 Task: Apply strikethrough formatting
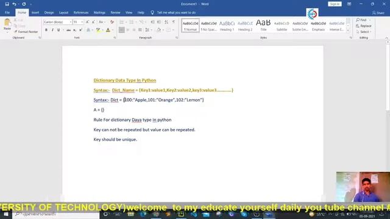tap(68, 30)
